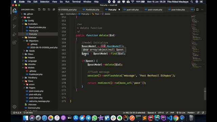This screenshot has width=217, height=122.
Task: Open the Run and Debug view
Action: click(15, 34)
